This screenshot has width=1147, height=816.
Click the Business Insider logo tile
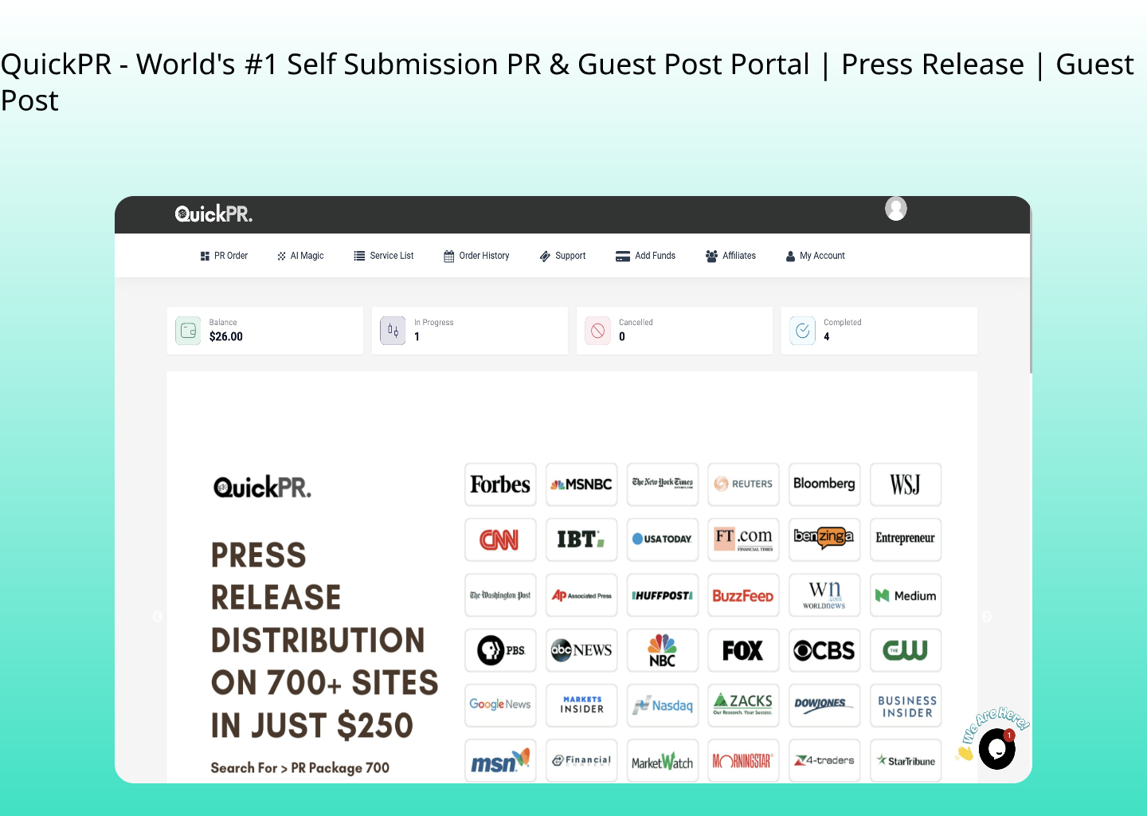coord(906,705)
